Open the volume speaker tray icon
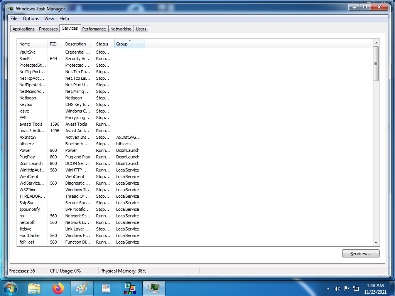395x296 pixels. coord(337,289)
